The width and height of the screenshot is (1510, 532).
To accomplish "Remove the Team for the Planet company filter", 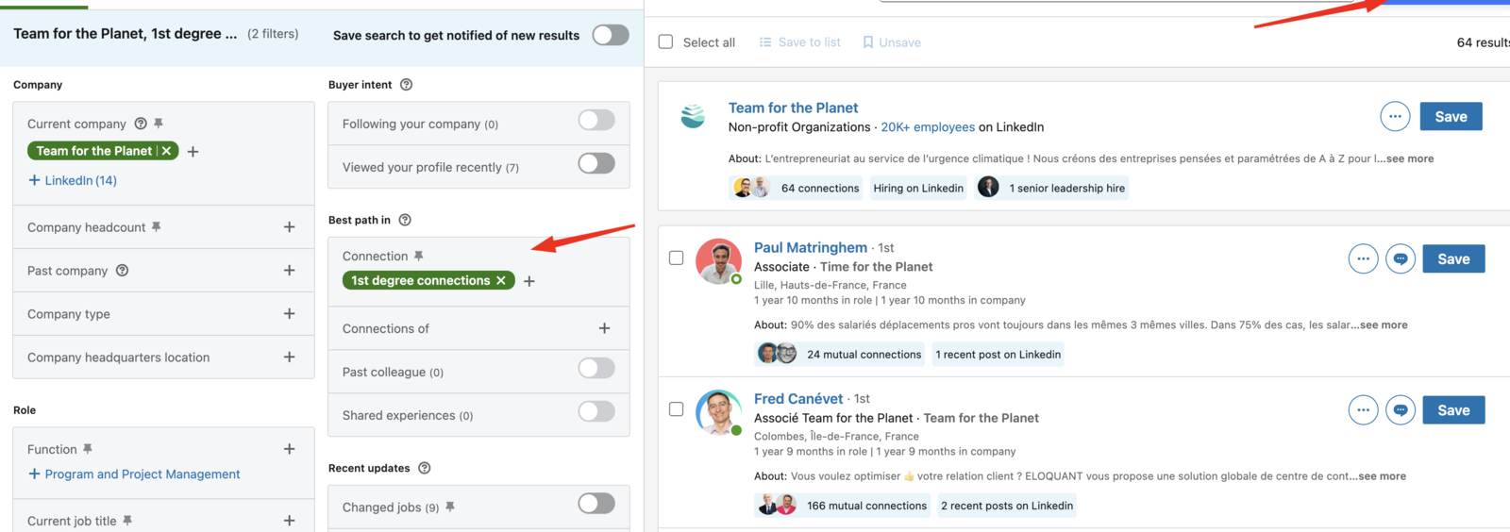I will (x=167, y=151).
